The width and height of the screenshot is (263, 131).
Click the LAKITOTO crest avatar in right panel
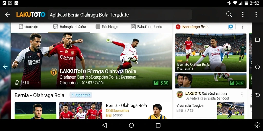(180, 95)
